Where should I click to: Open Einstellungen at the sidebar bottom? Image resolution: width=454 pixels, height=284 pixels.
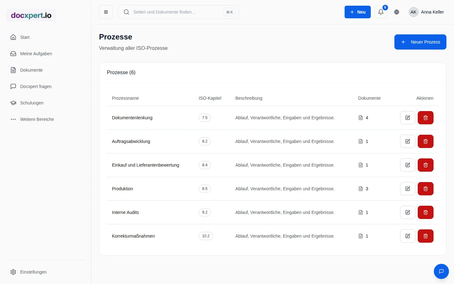click(45, 272)
